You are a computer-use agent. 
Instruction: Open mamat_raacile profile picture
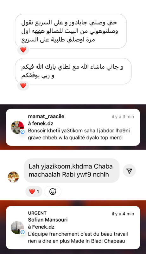pyautogui.click(x=17, y=127)
